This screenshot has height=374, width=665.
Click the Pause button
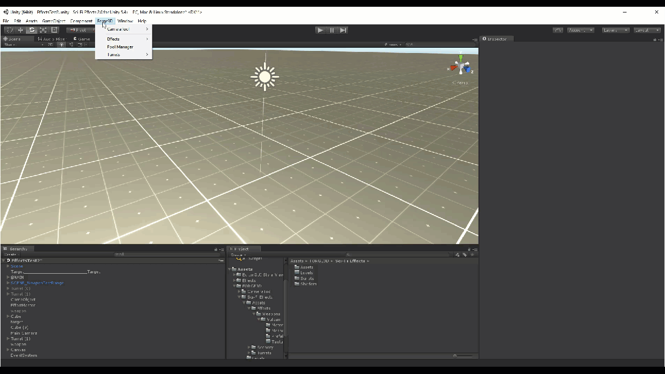click(331, 30)
